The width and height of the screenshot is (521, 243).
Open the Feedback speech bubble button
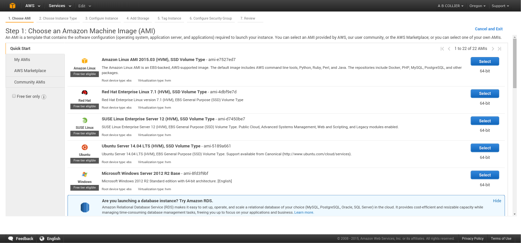21,239
